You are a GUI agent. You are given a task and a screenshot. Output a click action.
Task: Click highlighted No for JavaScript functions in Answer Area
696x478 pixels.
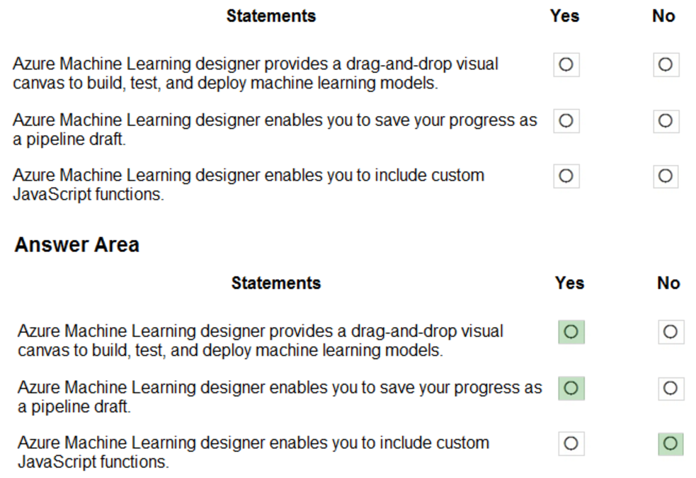click(x=670, y=444)
